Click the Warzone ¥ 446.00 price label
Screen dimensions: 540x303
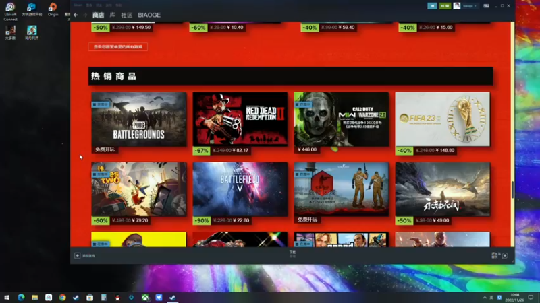click(307, 149)
